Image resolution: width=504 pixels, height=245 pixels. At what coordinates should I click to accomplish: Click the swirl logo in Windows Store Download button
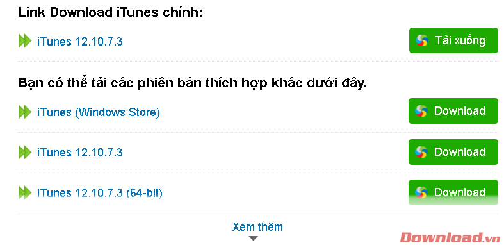[421, 111]
